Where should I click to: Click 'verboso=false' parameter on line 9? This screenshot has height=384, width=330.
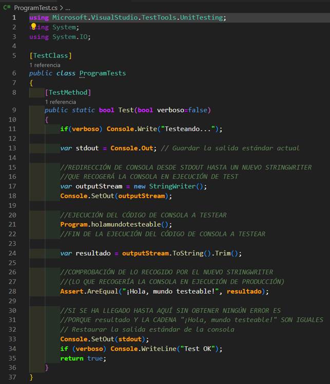(182, 110)
